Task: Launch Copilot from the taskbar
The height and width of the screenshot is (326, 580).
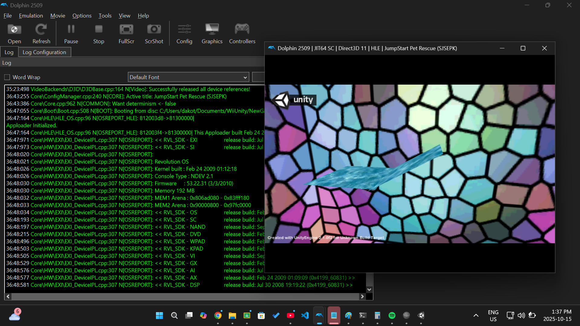Action: point(203,315)
